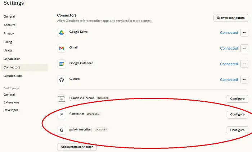
Task: Open Gmail more options menu
Action: click(244, 48)
